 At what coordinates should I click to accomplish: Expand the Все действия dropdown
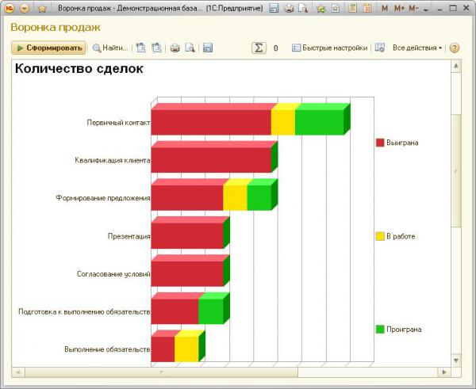point(416,48)
